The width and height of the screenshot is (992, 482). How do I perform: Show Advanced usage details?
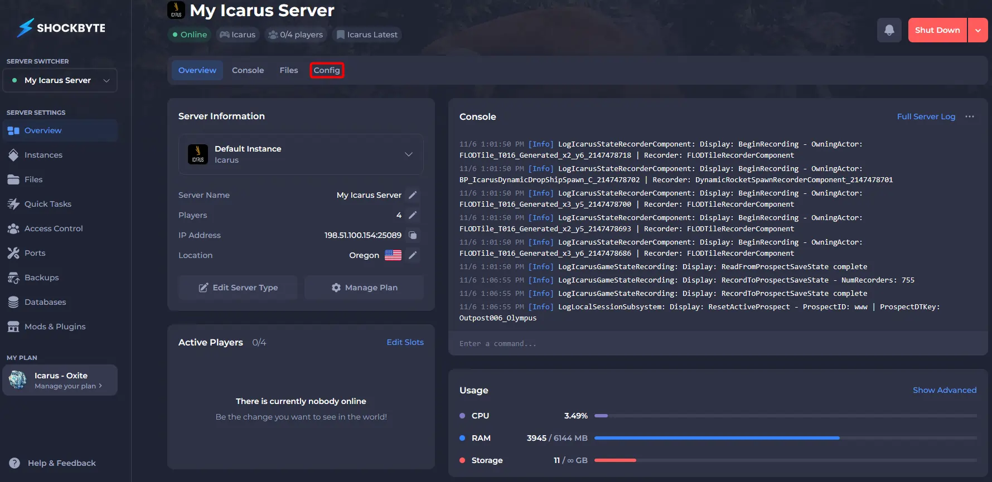pyautogui.click(x=944, y=390)
